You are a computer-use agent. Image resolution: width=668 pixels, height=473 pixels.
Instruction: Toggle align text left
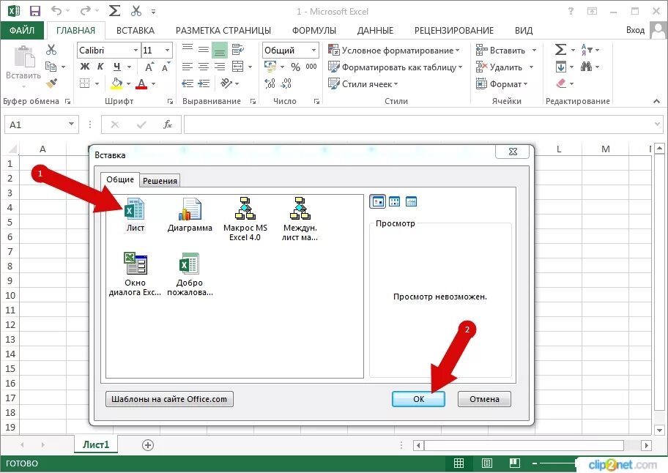pos(188,67)
